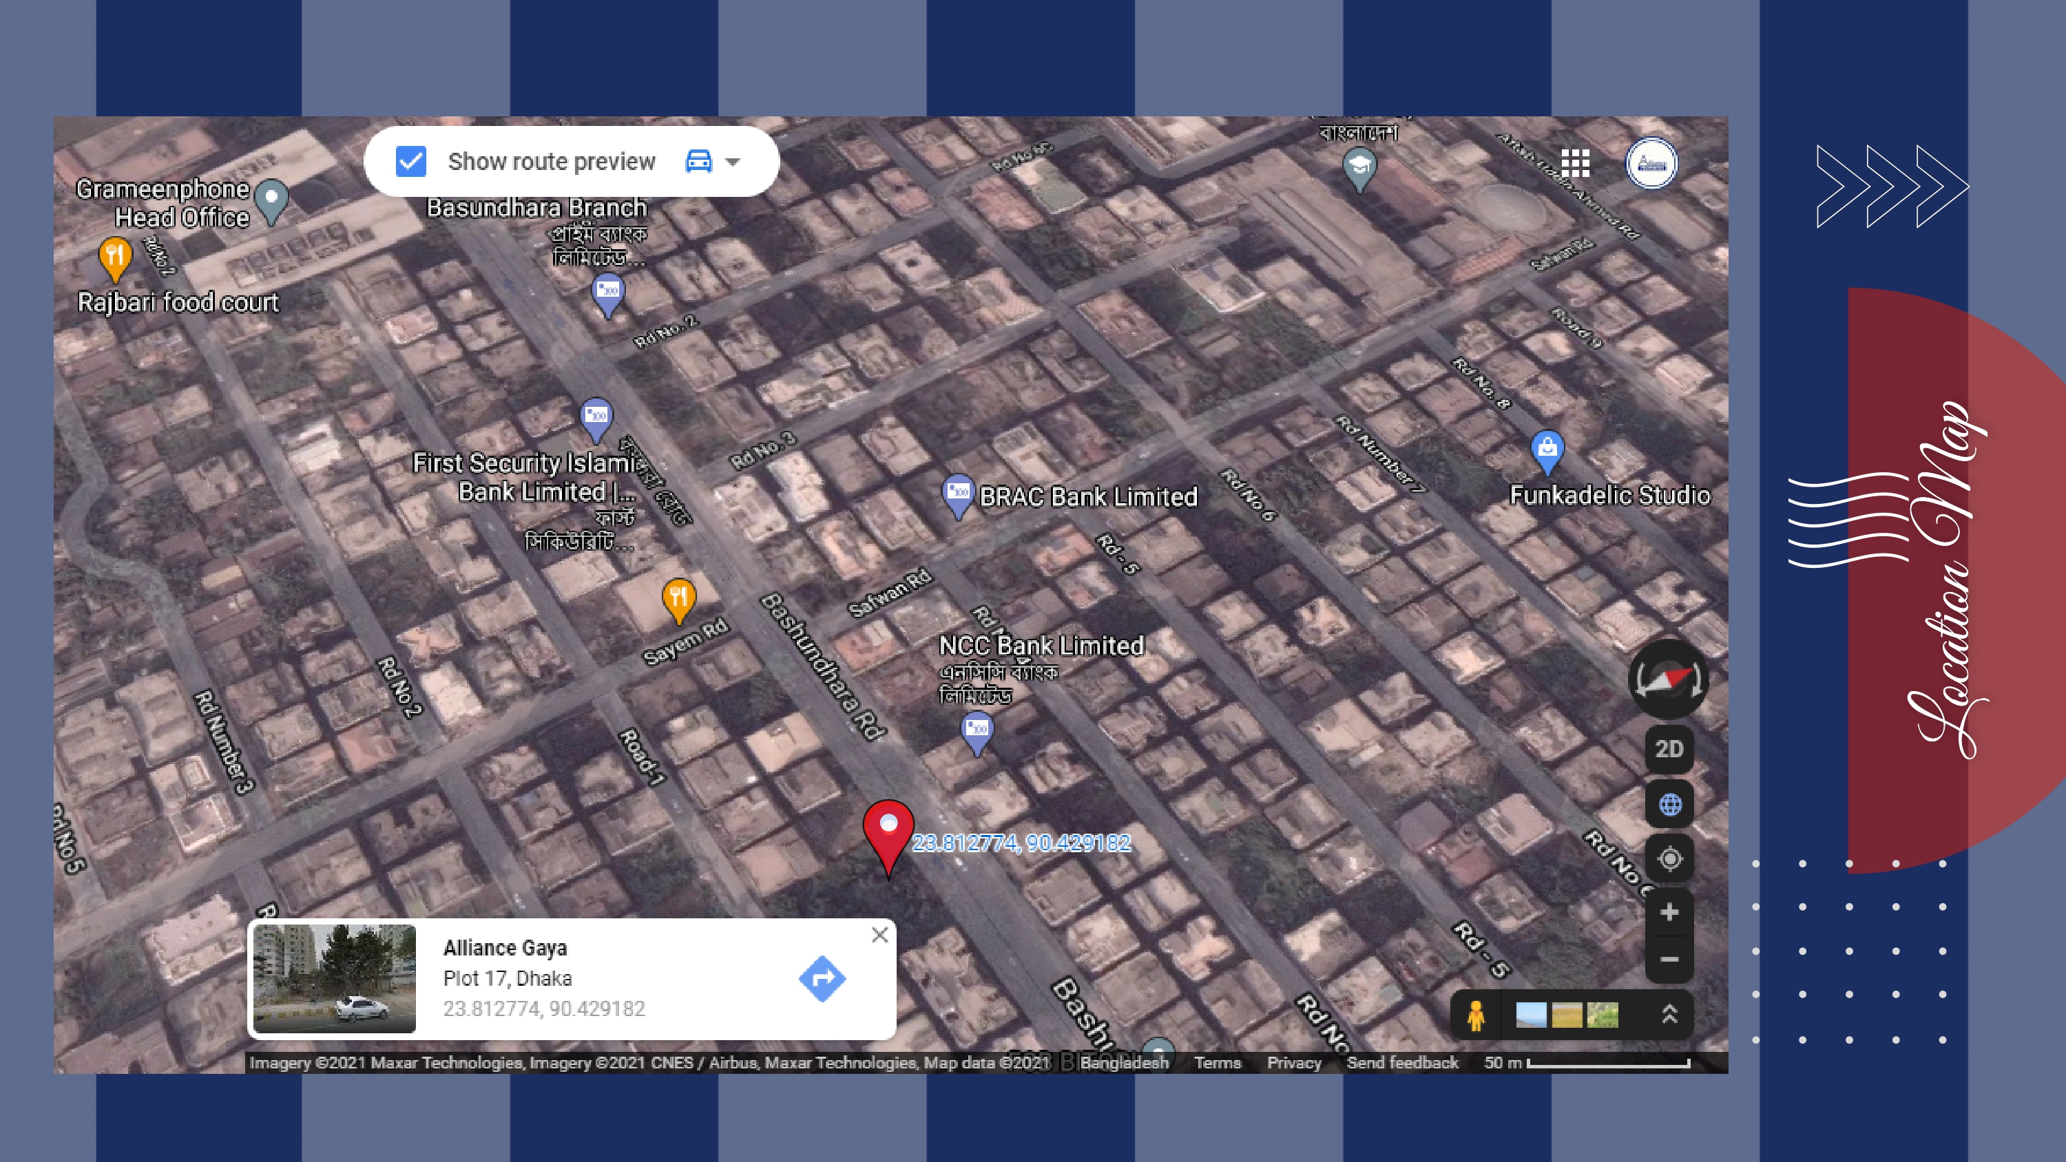Click the restaurant pin near Sayem Rd
Viewport: 2066px width, 1162px height.
(678, 601)
